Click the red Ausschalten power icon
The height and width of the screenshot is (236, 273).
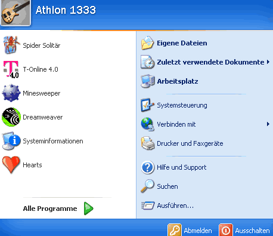click(226, 230)
